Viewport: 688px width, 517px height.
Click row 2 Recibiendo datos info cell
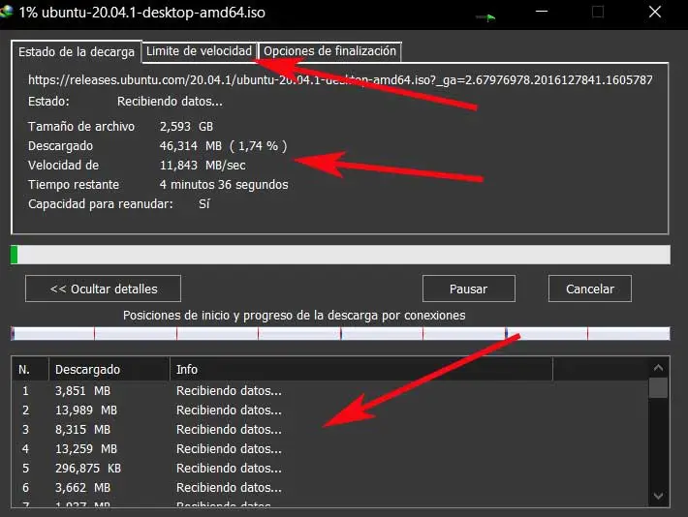229,410
